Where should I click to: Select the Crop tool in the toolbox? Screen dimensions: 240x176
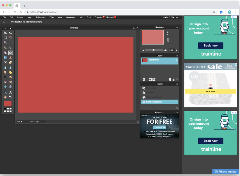pos(5,33)
